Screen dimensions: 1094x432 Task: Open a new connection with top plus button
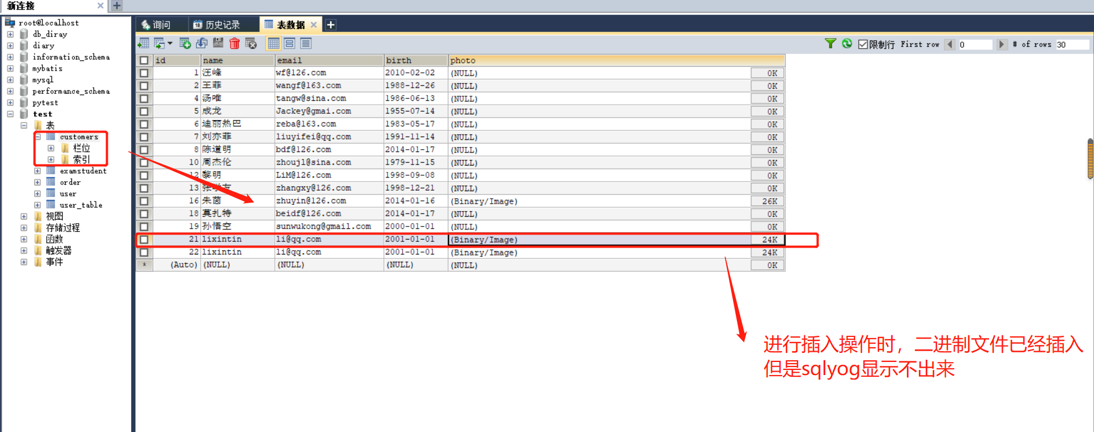point(116,6)
